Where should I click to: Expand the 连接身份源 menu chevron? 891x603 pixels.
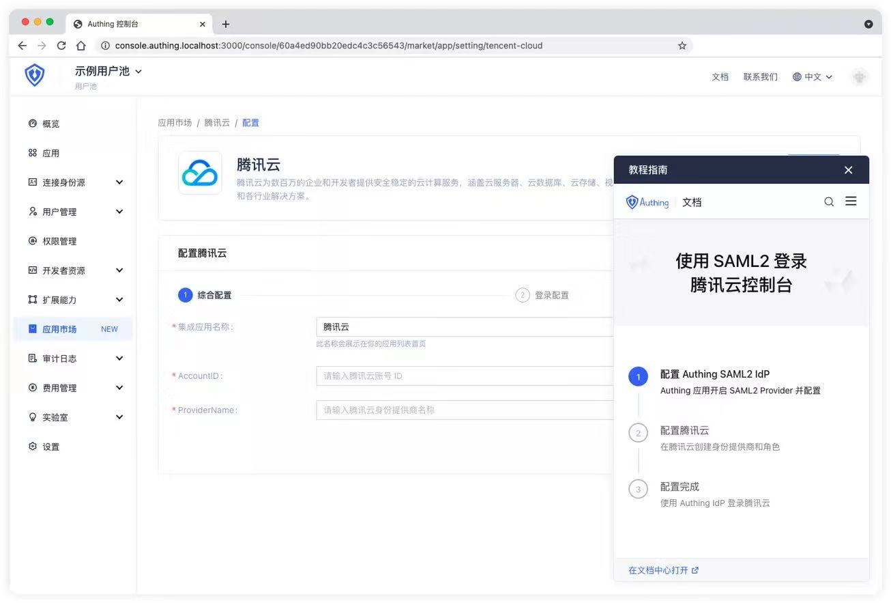(x=119, y=182)
